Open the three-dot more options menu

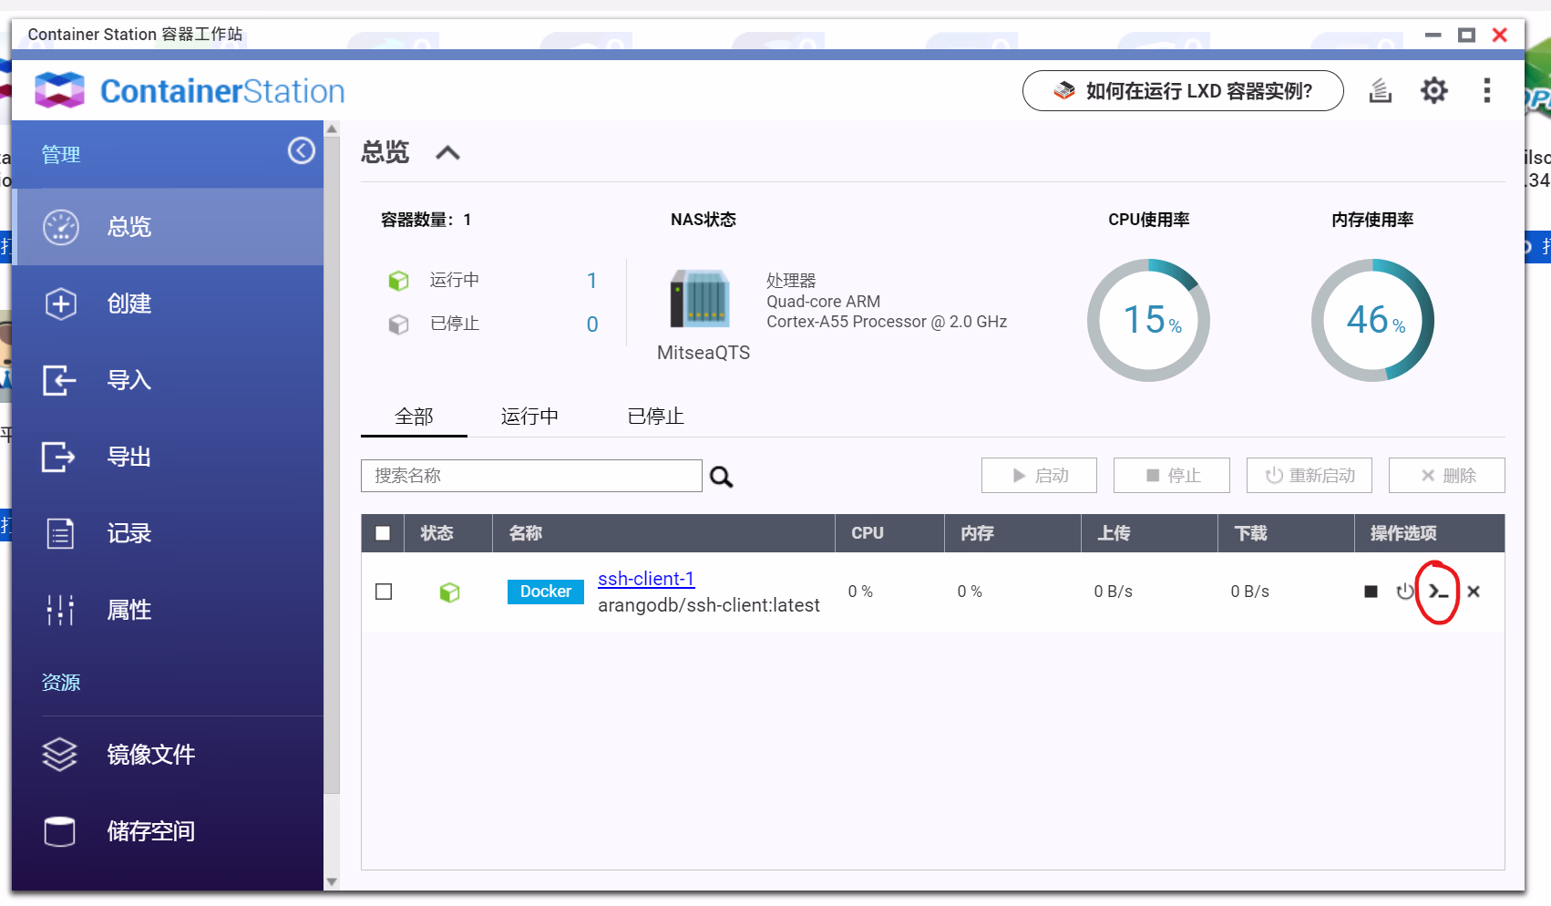click(1486, 91)
